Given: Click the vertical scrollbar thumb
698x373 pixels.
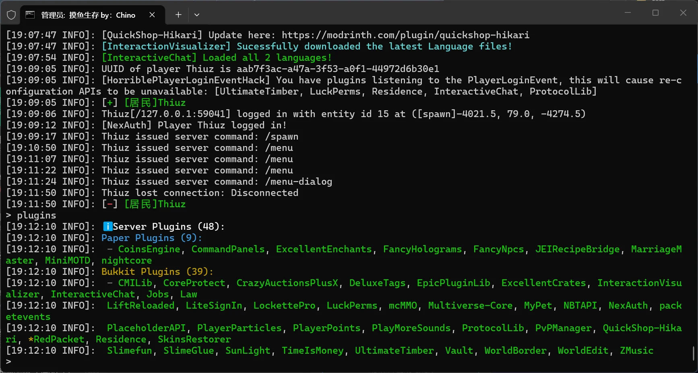Looking at the screenshot, I should (693, 353).
